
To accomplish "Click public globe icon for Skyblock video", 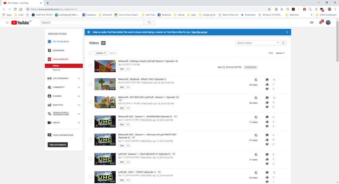I will coord(256,80).
